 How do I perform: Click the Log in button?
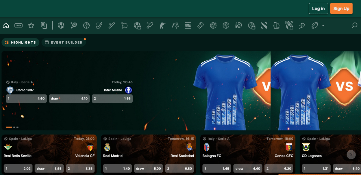318,8
